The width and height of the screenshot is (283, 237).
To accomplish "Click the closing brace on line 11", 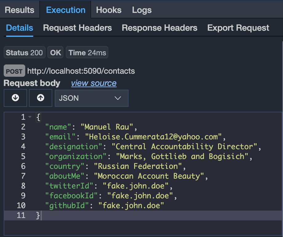I will click(38, 216).
